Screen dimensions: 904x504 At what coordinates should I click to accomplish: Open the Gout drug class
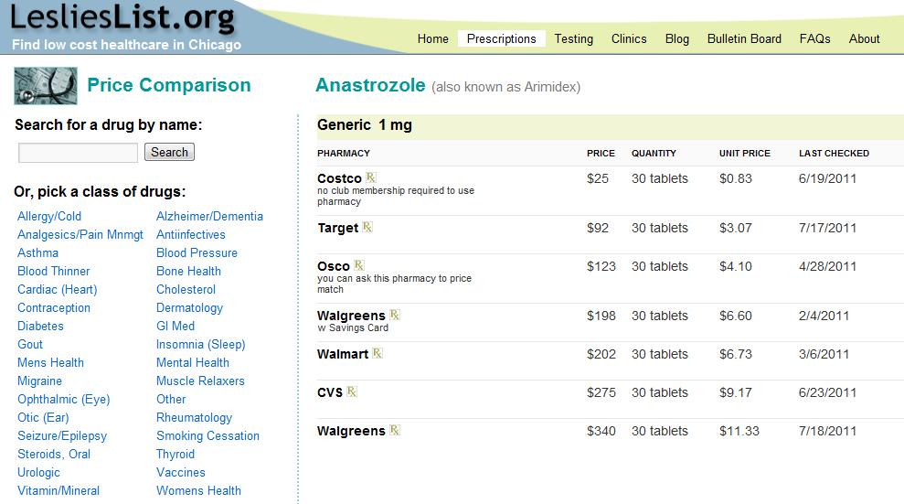(x=30, y=344)
